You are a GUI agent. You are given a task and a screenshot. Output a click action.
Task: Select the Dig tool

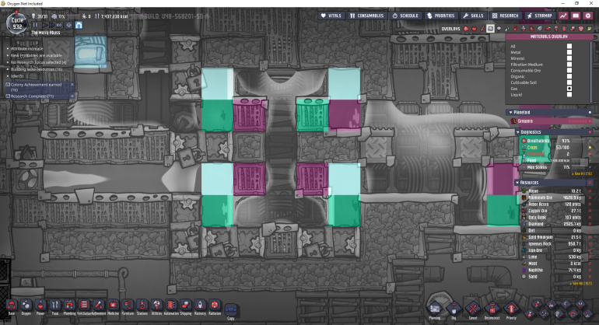point(454,309)
